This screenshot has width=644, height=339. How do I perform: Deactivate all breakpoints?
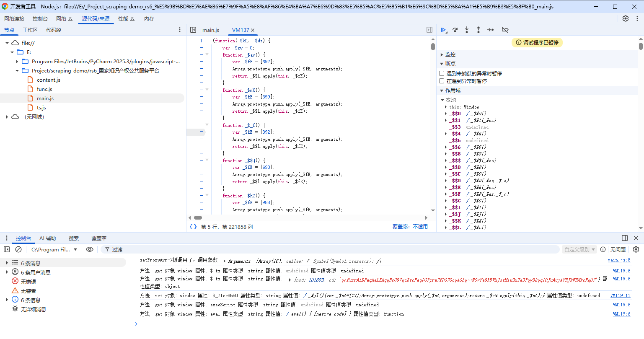505,30
